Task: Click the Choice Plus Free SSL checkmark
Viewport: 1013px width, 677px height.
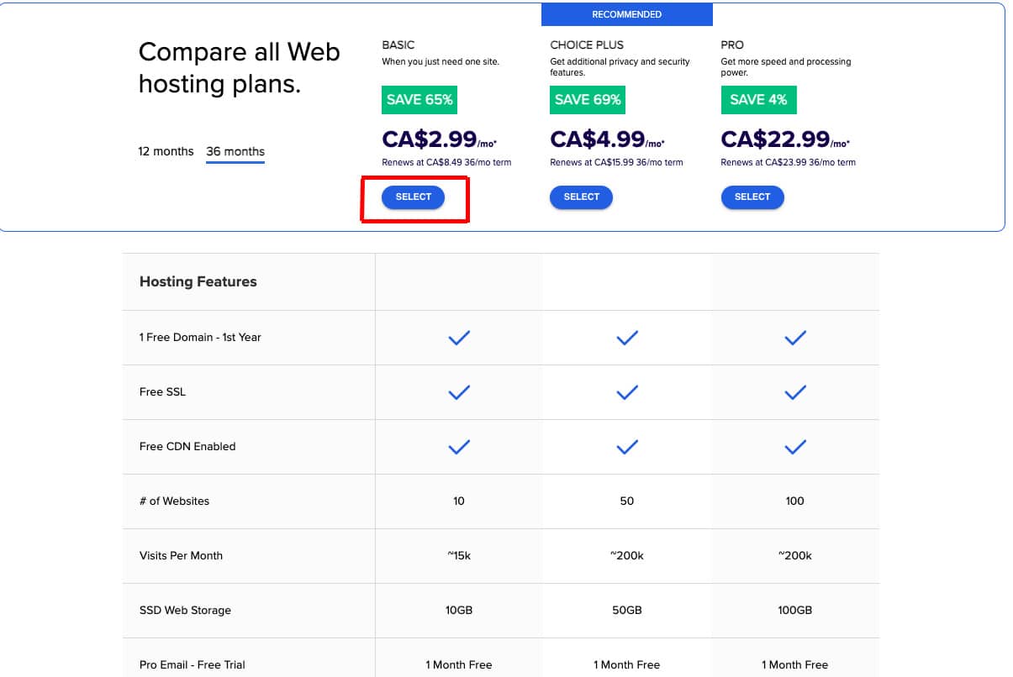Action: (626, 392)
